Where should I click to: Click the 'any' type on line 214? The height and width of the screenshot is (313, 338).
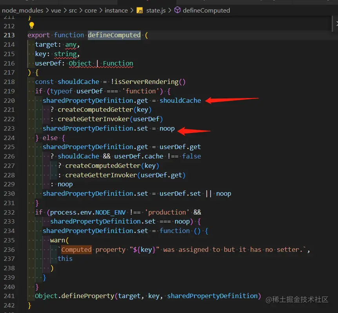coord(71,45)
